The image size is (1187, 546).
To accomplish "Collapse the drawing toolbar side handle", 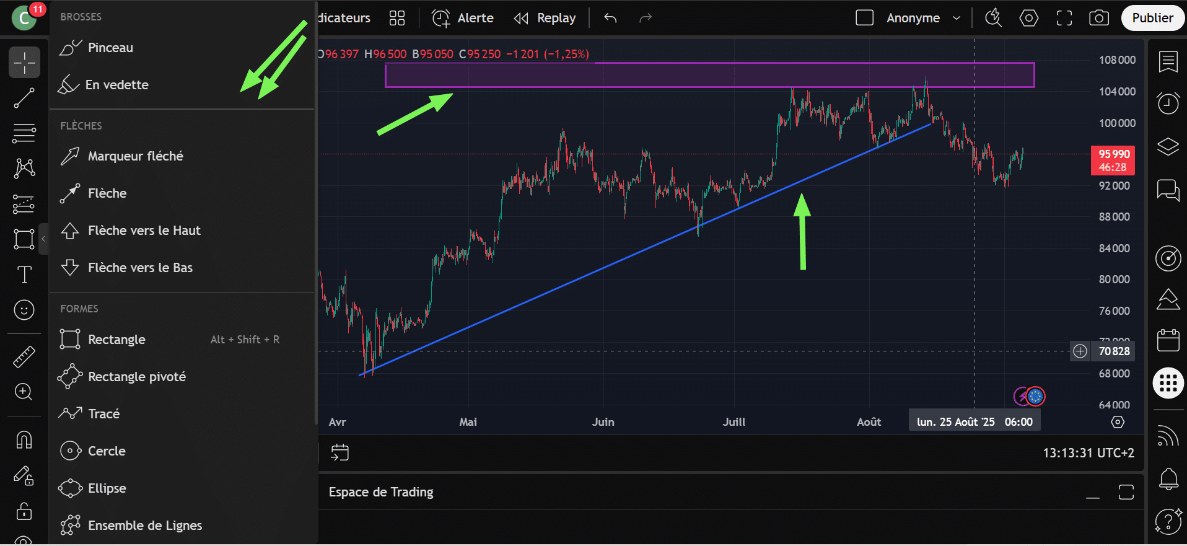I will [x=43, y=239].
